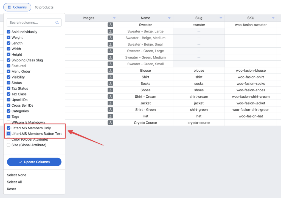This screenshot has height=198, width=281.
Task: Click the image upload icon for Sweater row
Action: pyautogui.click(x=110, y=25)
